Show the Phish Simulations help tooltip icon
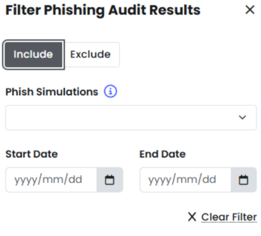Image resolution: width=261 pixels, height=236 pixels. [x=111, y=91]
